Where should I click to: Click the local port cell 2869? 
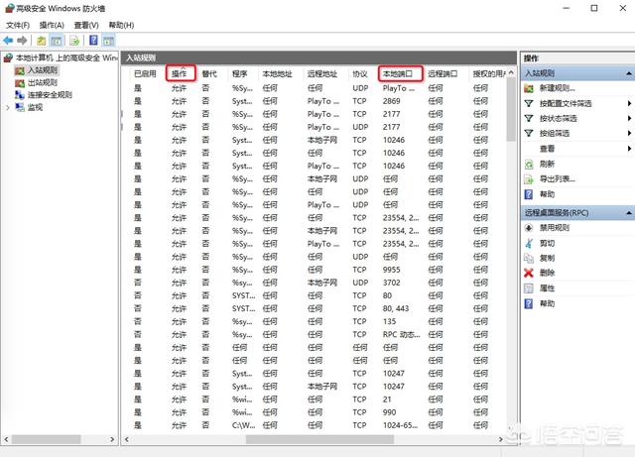tap(391, 101)
